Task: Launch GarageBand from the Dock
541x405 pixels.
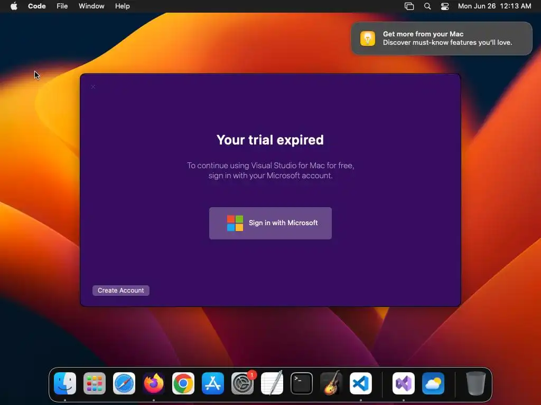Action: [331, 383]
